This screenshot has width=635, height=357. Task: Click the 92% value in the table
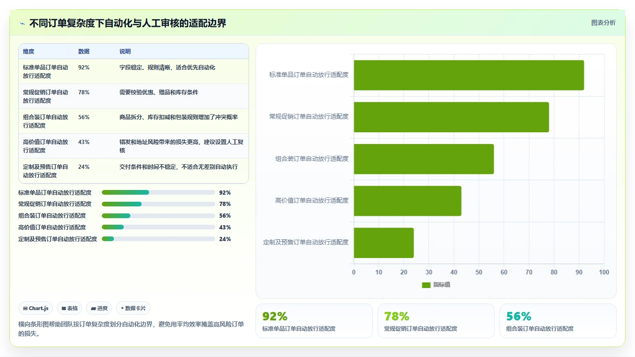tap(84, 68)
